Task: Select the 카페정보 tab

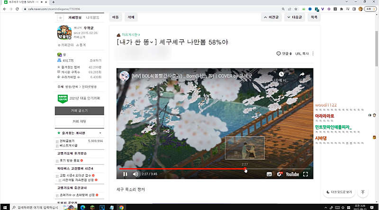Action: 75,18
